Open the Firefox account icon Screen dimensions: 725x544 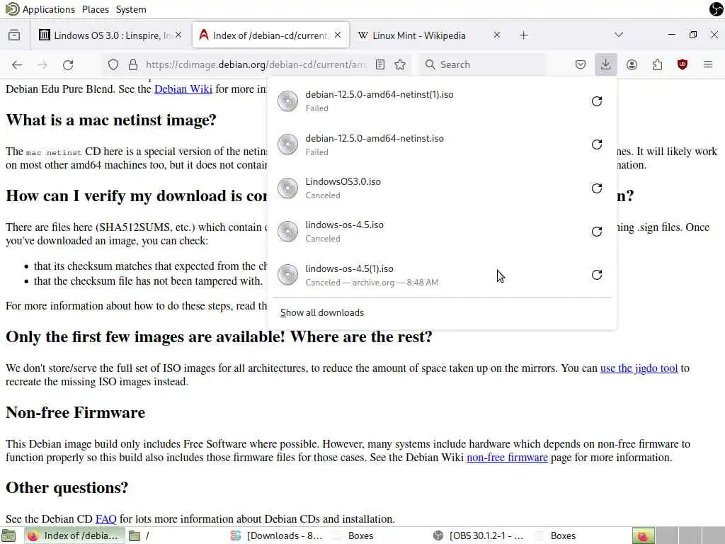[632, 64]
